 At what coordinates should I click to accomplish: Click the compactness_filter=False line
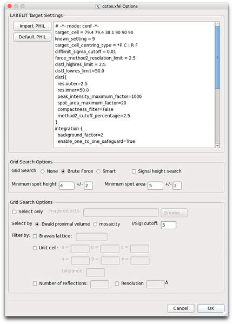(x=85, y=109)
